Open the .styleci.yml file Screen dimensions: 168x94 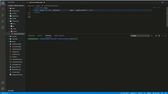pos(16,54)
